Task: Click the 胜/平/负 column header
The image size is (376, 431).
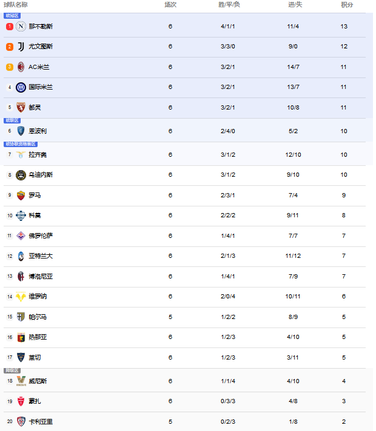Action: click(229, 5)
